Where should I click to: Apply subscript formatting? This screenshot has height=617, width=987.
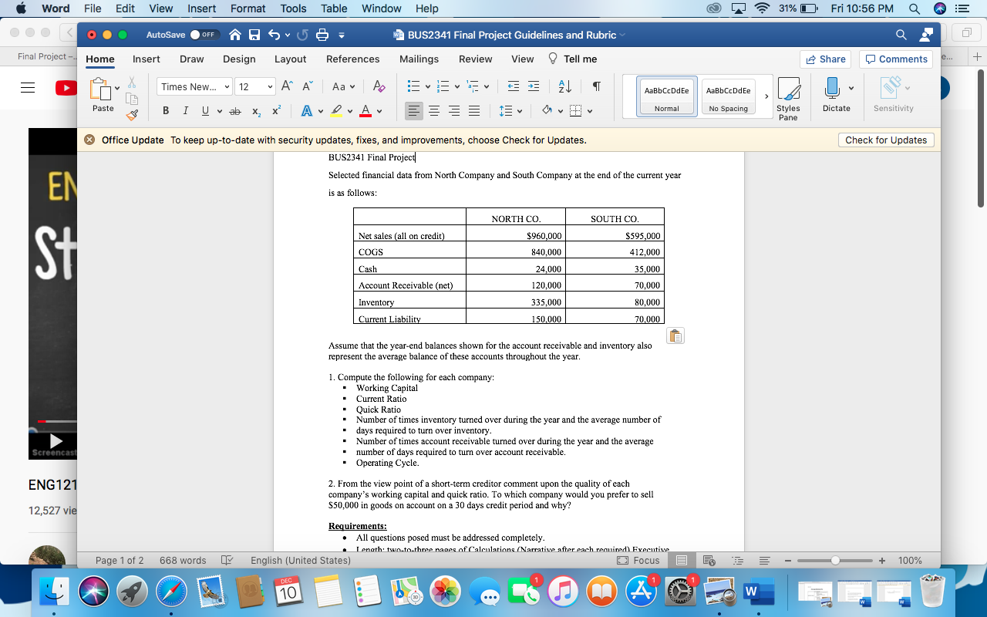pyautogui.click(x=254, y=111)
